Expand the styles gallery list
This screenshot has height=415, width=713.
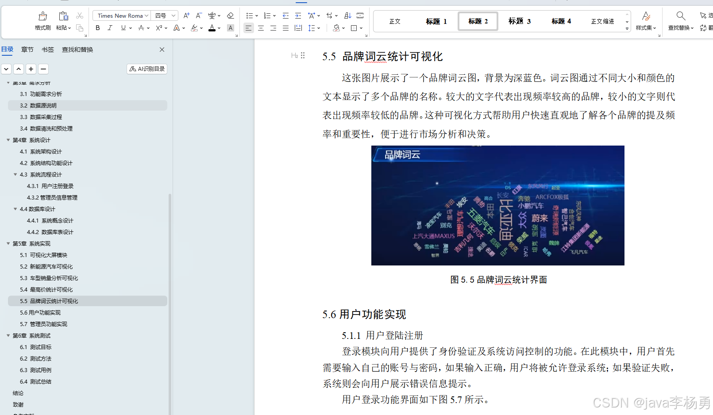tap(627, 28)
